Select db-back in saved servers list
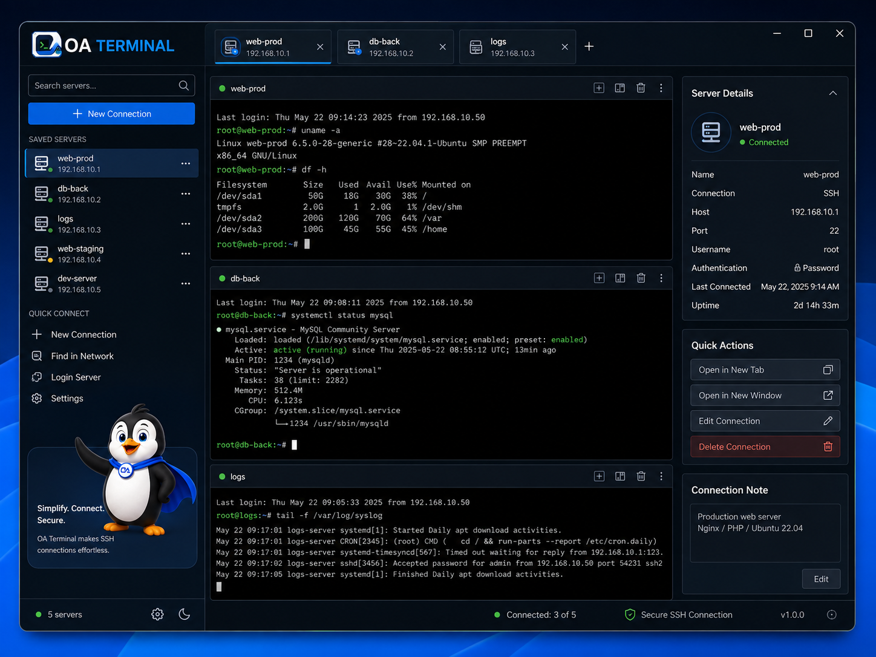This screenshot has height=657, width=876. pos(112,194)
